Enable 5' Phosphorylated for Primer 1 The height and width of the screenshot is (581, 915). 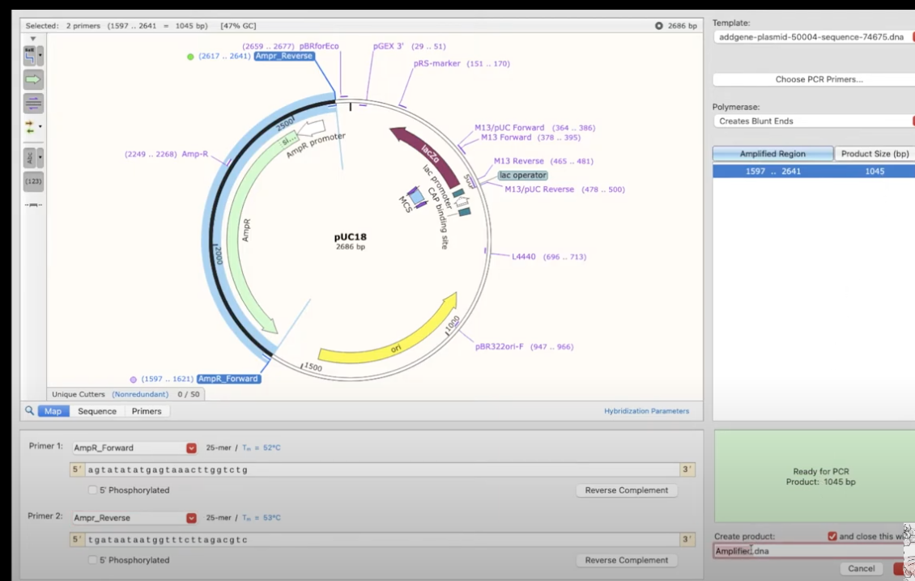click(x=92, y=490)
